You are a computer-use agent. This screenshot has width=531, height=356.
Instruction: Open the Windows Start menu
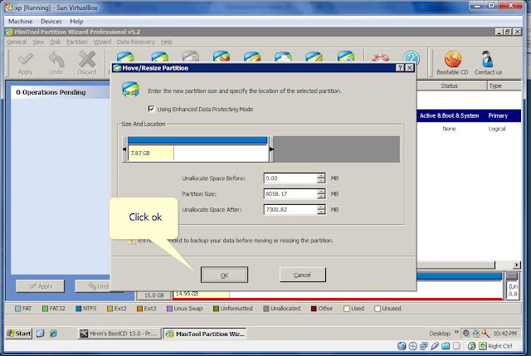pyautogui.click(x=19, y=334)
